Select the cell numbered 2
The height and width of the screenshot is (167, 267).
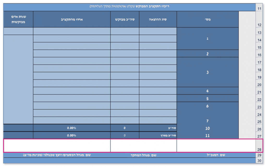[x=208, y=54]
